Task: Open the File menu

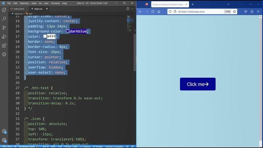Action: pyautogui.click(x=9, y=3)
